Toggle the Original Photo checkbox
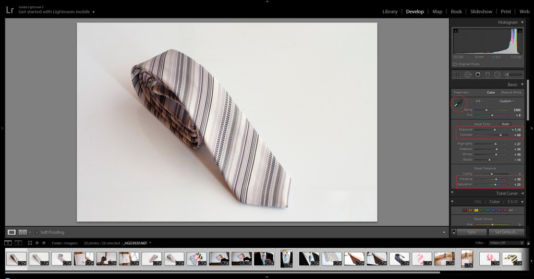 click(455, 64)
